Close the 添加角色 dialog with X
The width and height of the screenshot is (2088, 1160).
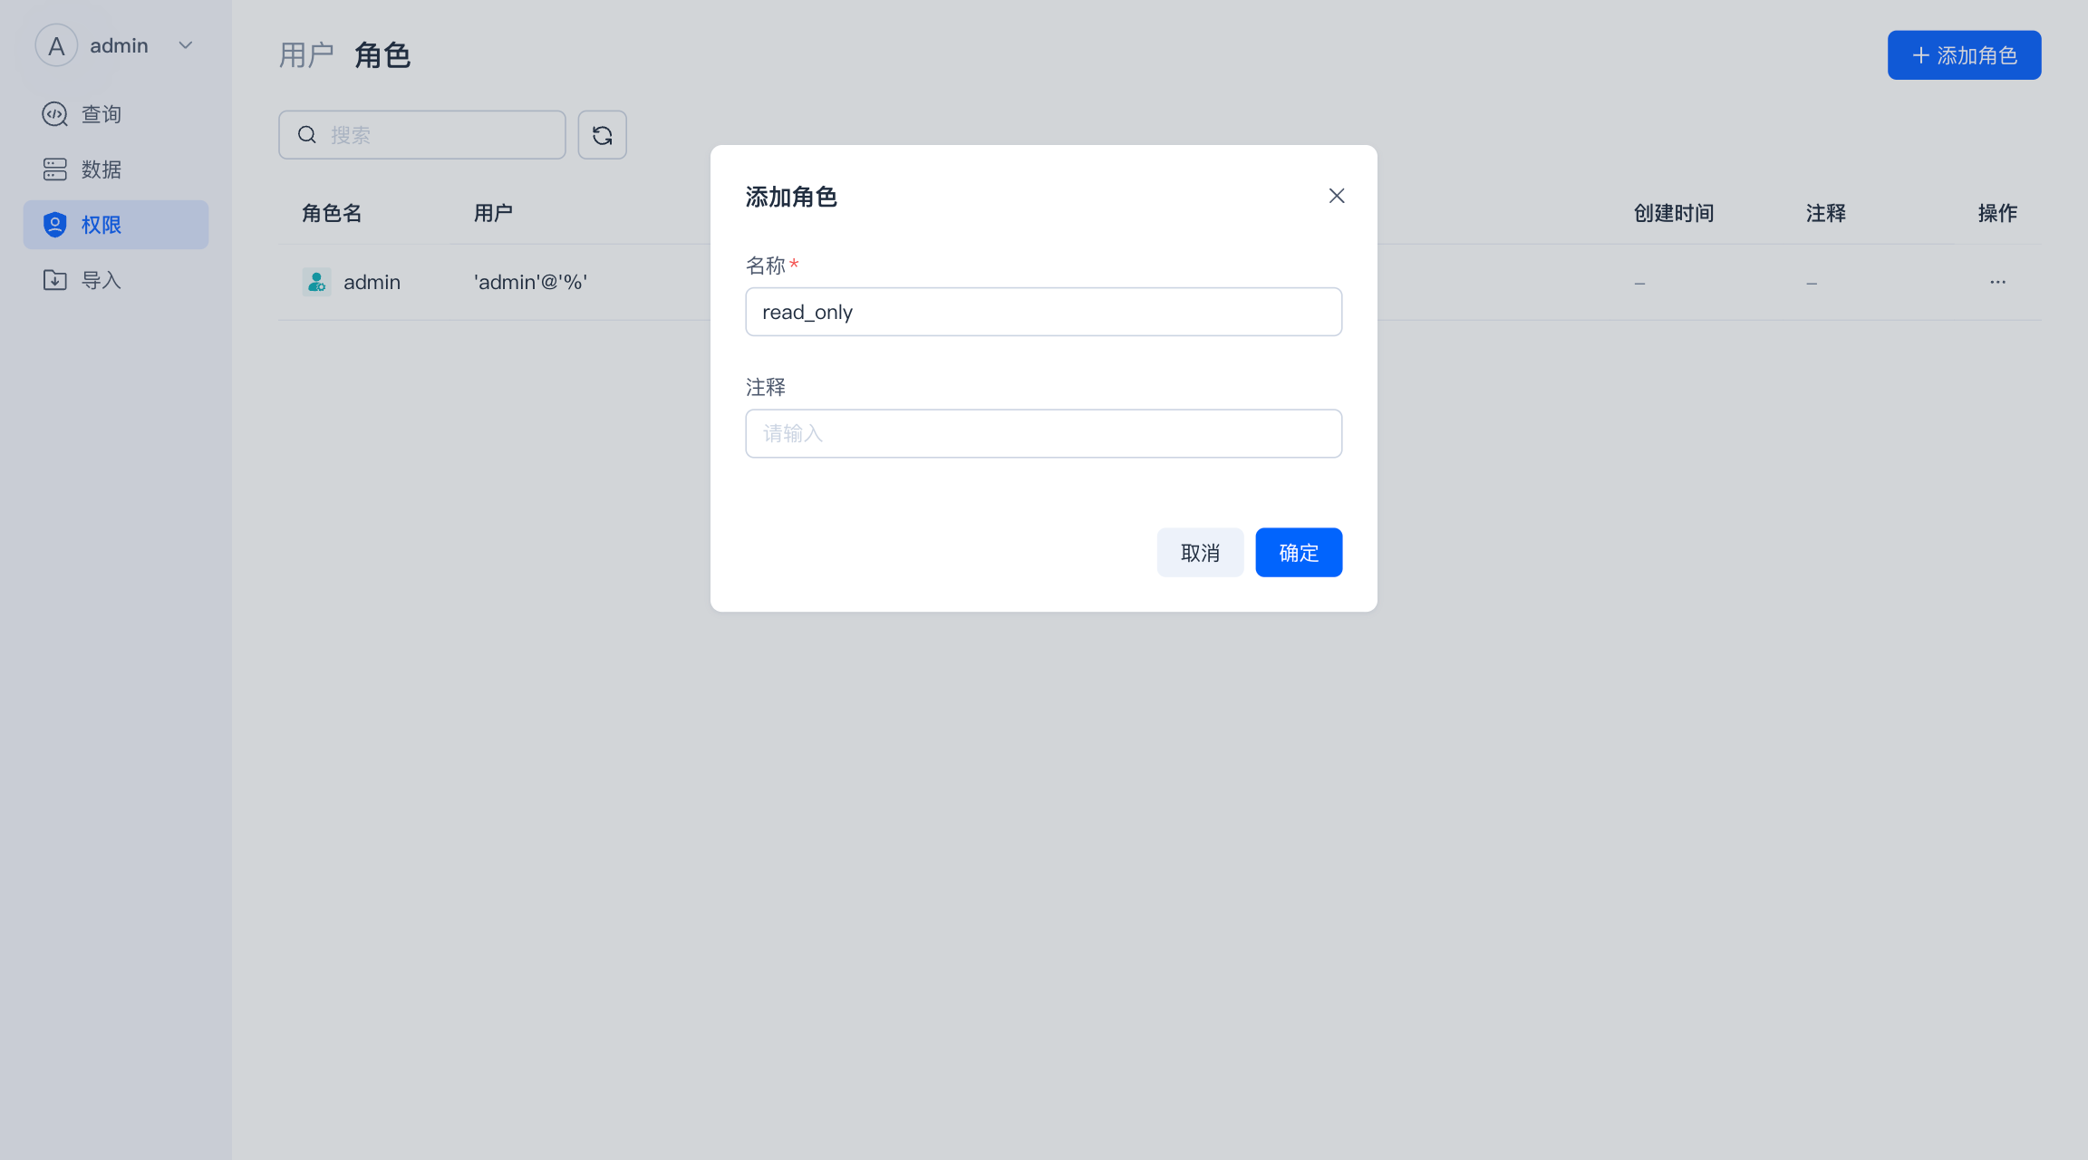point(1337,196)
